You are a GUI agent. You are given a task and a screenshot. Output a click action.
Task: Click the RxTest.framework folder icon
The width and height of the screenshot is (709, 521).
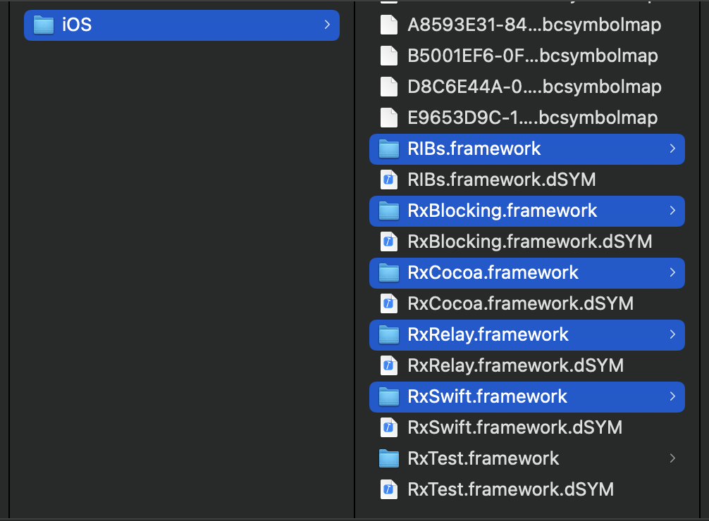389,458
